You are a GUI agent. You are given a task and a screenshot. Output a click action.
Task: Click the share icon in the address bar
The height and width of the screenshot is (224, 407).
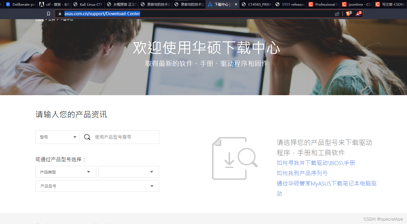[337, 14]
